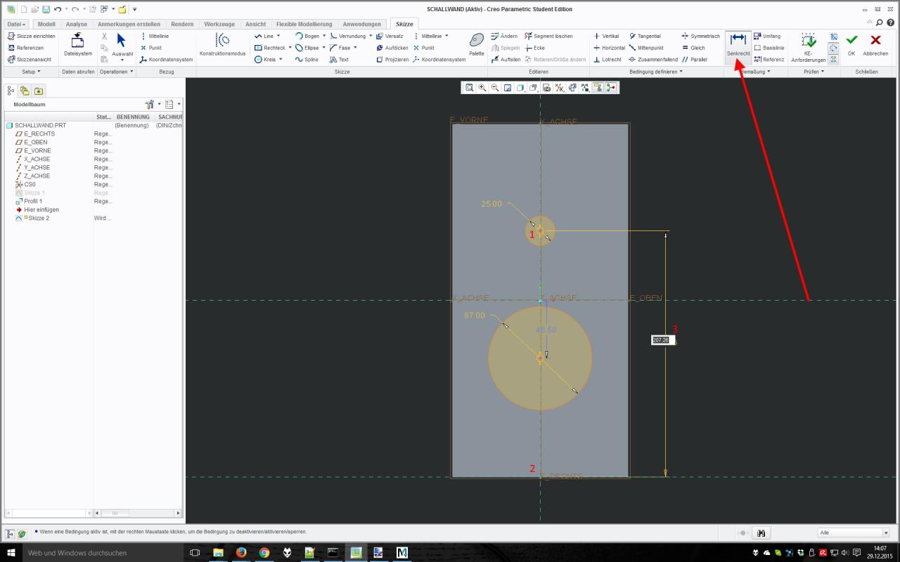Screen dimensions: 900x562
Task: Click the Konstruktionsmodus icon
Action: pyautogui.click(x=222, y=41)
